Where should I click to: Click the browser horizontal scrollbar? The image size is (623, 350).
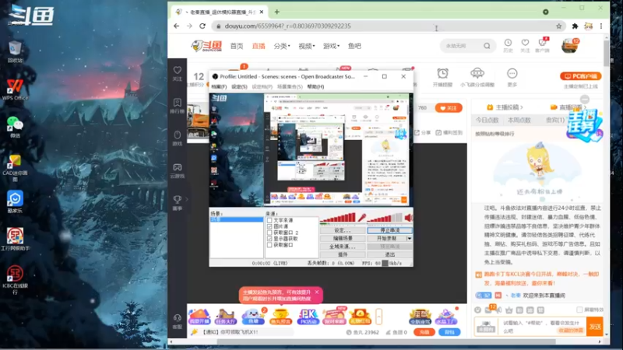click(386, 341)
